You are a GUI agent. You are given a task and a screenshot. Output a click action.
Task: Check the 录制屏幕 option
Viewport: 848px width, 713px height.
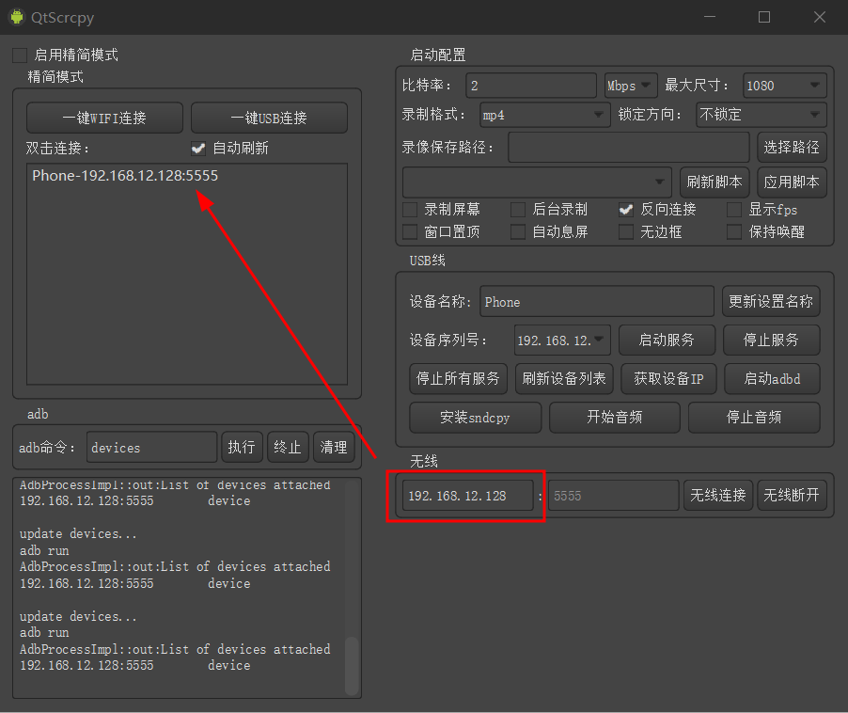tap(410, 210)
